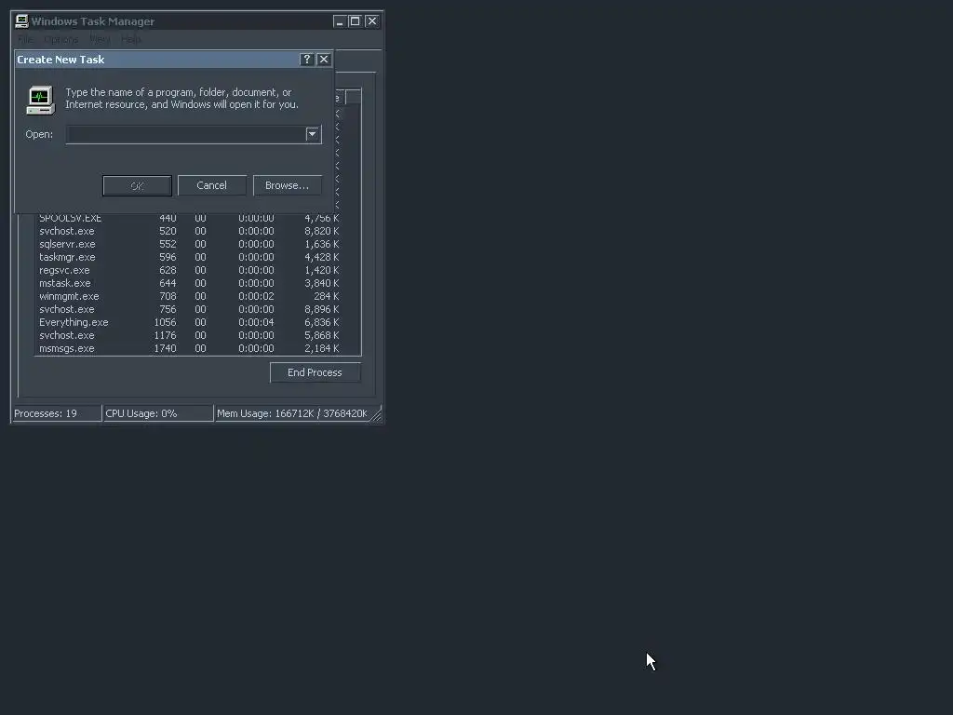This screenshot has width=953, height=715.
Task: Open the Help menu in Task Manager
Action: tap(130, 39)
